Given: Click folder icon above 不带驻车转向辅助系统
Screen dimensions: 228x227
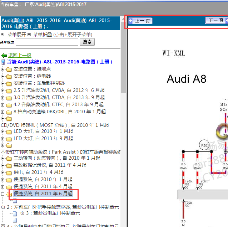Looking at the screenshot, I should pos(9,145).
